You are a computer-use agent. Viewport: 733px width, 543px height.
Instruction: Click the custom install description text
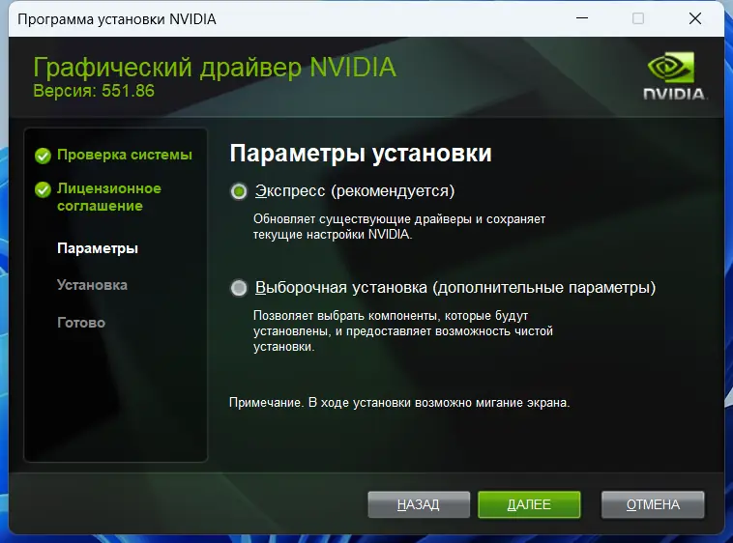point(403,331)
